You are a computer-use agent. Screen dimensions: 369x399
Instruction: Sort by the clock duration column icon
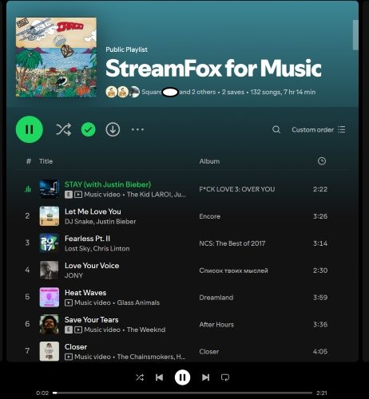tap(322, 161)
